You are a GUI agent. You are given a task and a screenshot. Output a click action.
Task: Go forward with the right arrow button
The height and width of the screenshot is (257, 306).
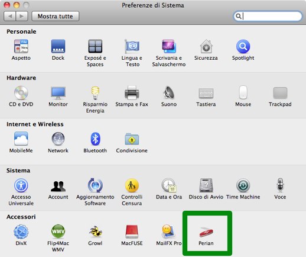22,16
